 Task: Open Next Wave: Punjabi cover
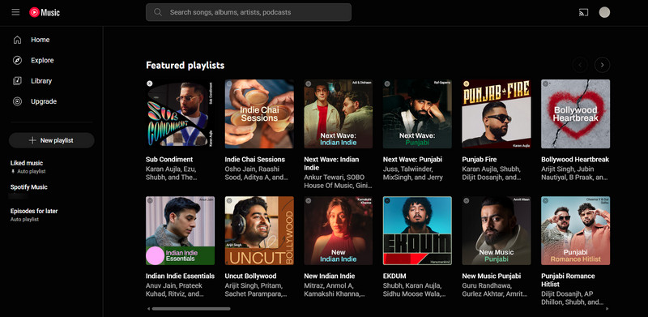[417, 114]
